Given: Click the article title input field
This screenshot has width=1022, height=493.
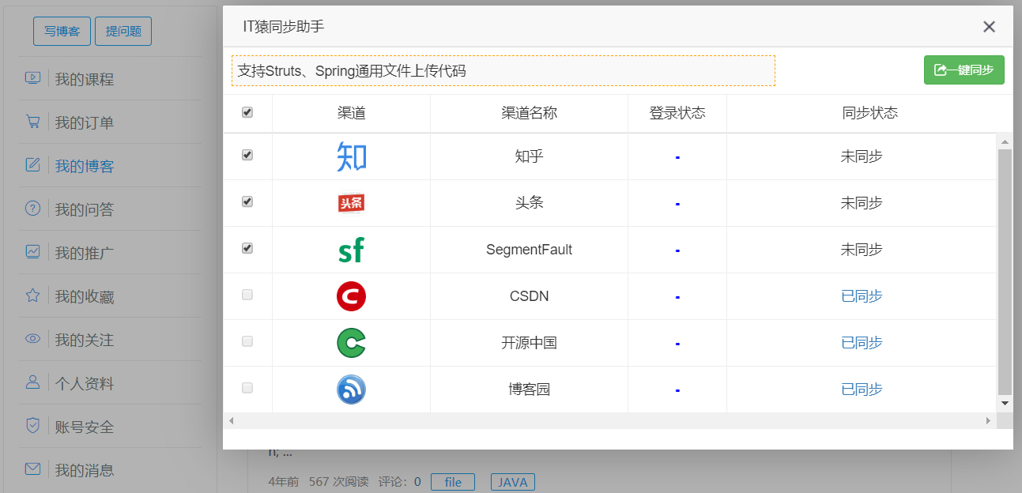Looking at the screenshot, I should 503,70.
